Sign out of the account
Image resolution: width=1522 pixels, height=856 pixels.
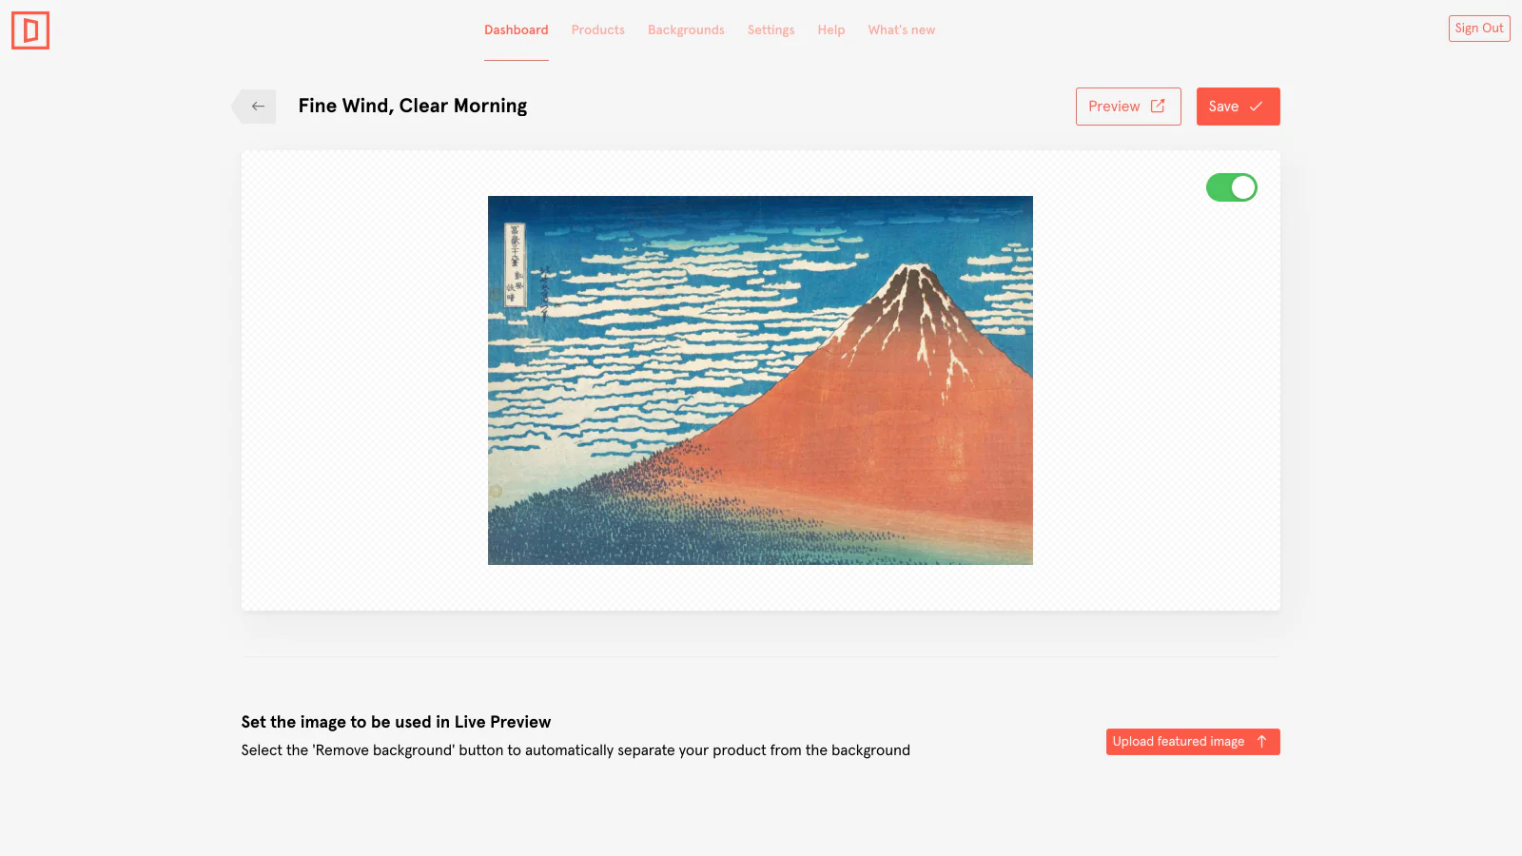pyautogui.click(x=1479, y=29)
